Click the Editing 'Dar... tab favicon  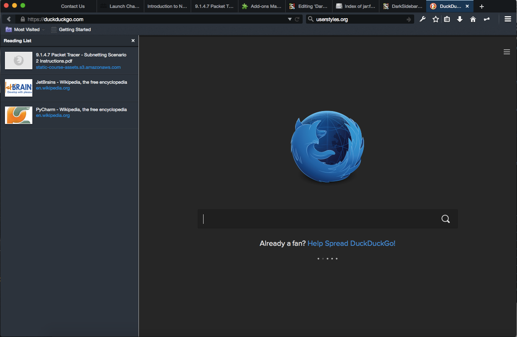(292, 6)
